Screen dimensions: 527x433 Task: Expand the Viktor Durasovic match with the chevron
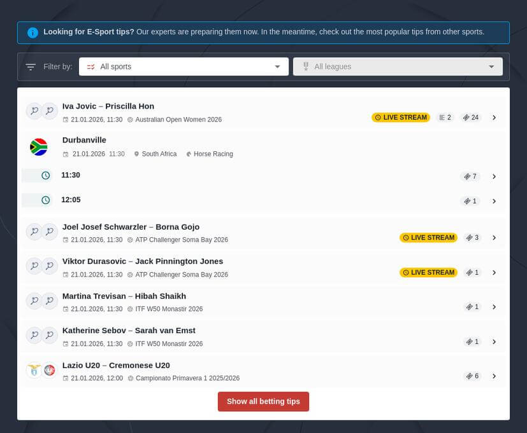(495, 272)
